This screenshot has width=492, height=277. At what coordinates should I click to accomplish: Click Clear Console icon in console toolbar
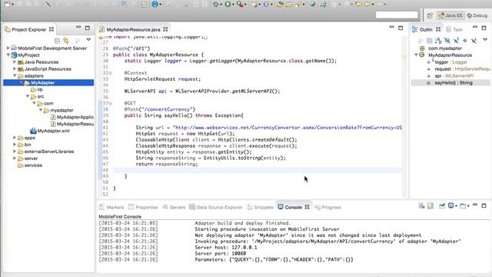tap(421, 205)
